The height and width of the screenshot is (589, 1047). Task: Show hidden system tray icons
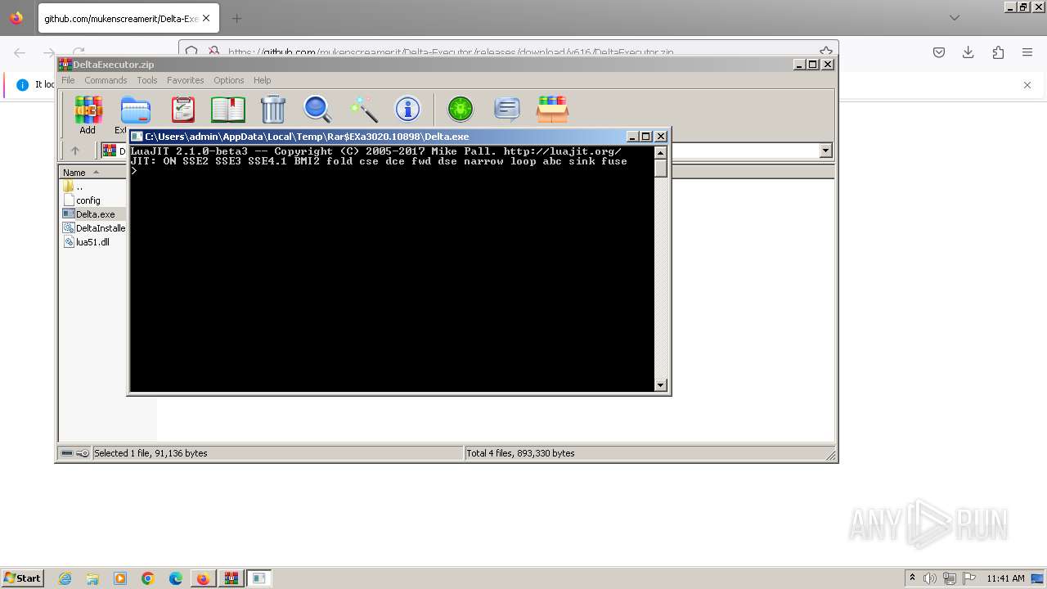pos(913,578)
